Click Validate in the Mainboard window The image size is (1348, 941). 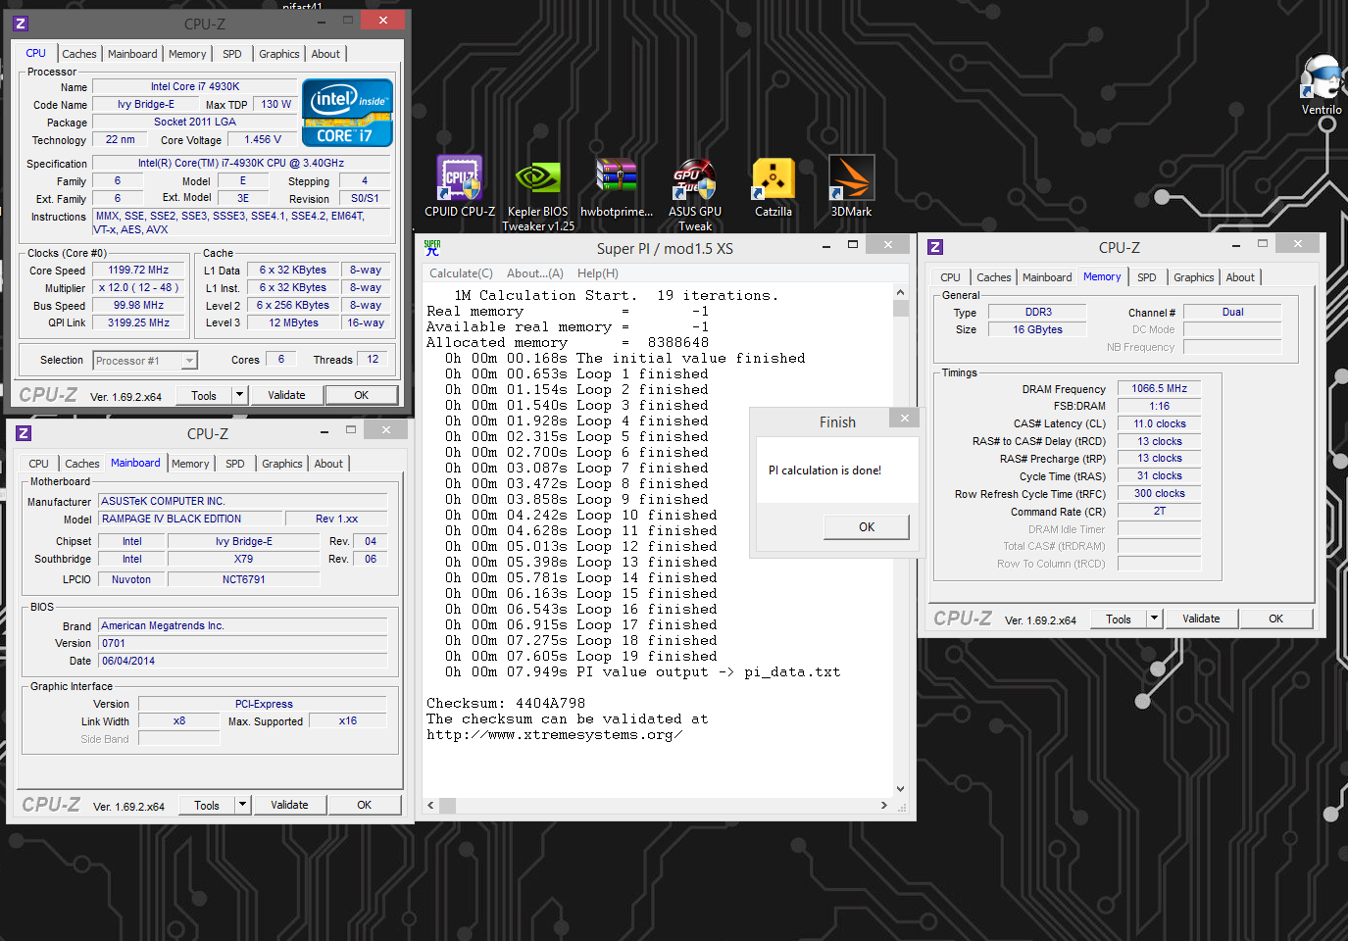pyautogui.click(x=289, y=805)
